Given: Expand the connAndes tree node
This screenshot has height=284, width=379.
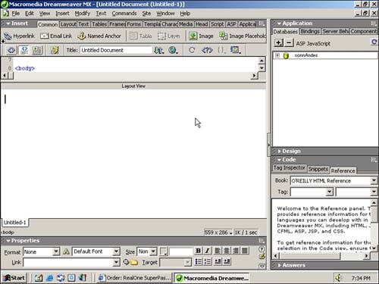Looking at the screenshot, I should (x=277, y=55).
